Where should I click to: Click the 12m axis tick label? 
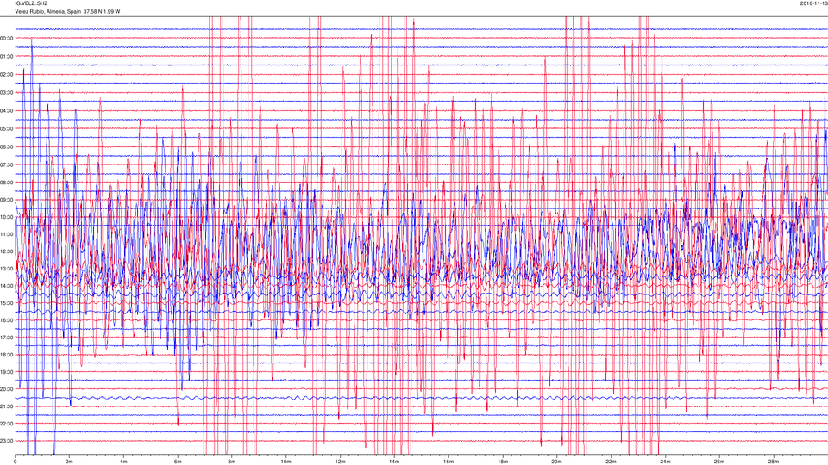[x=340, y=462]
